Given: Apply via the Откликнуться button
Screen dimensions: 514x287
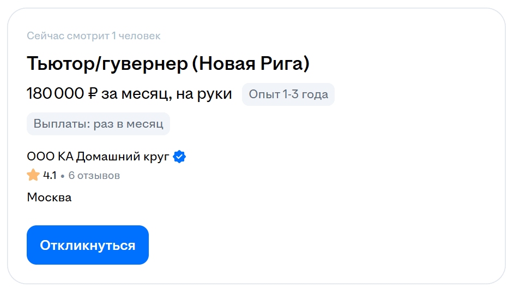Looking at the screenshot, I should [x=88, y=245].
